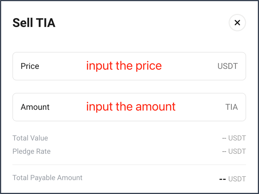Click the Total Value USDT amount

[234, 138]
